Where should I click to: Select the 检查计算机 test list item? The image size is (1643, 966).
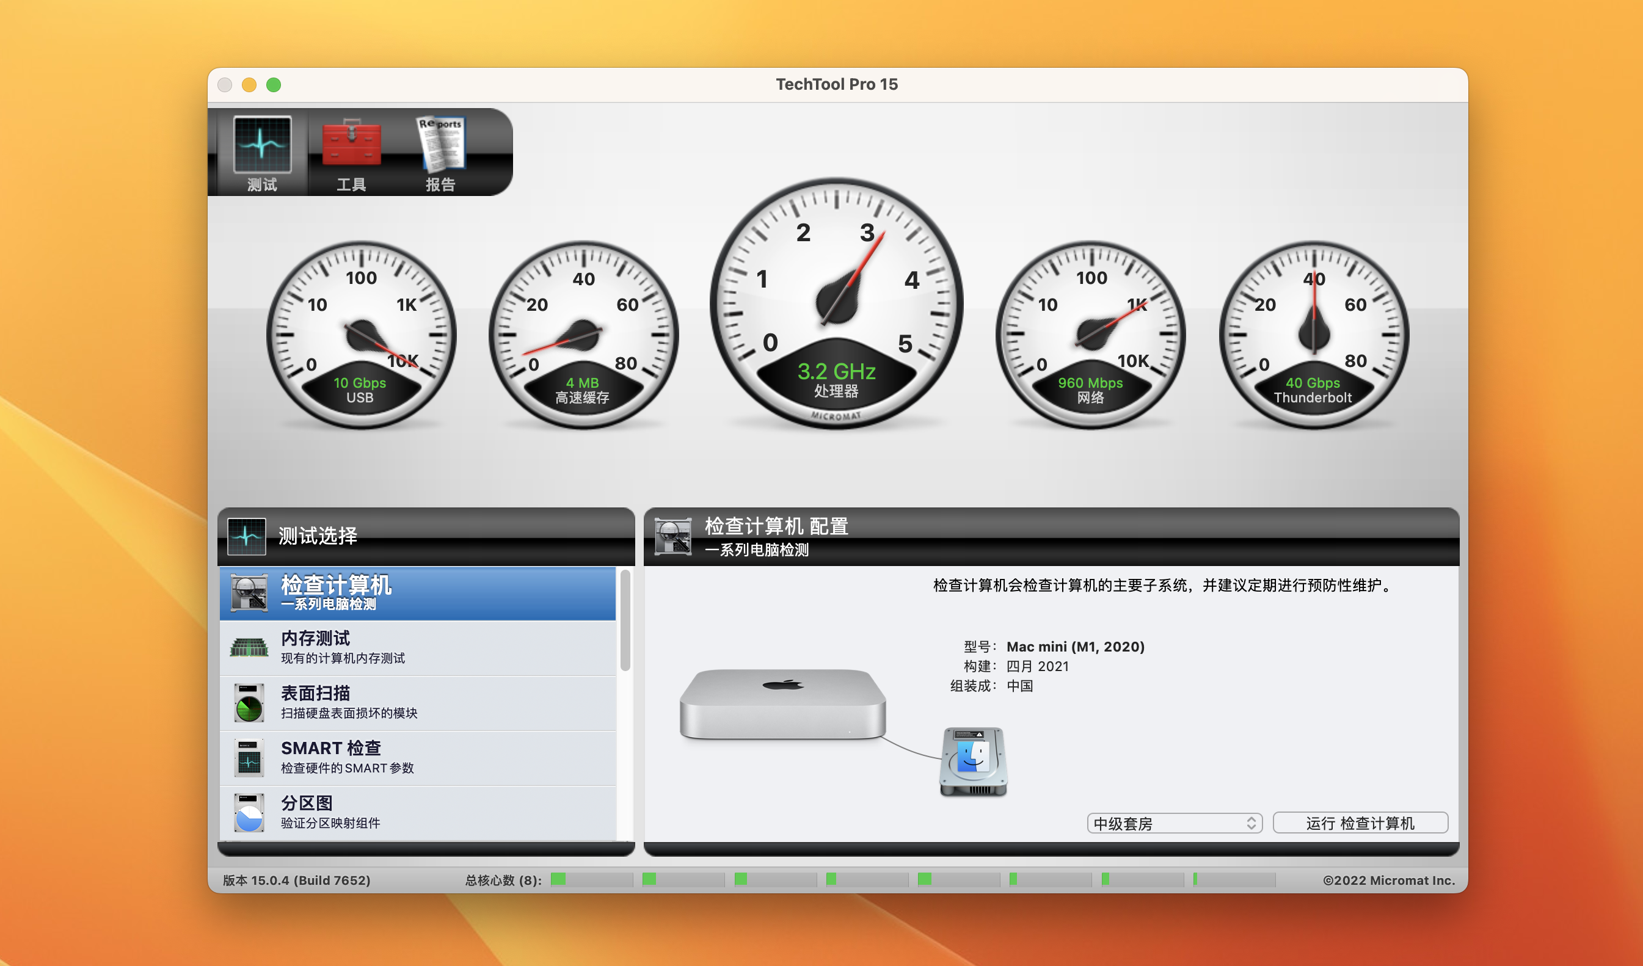(417, 593)
